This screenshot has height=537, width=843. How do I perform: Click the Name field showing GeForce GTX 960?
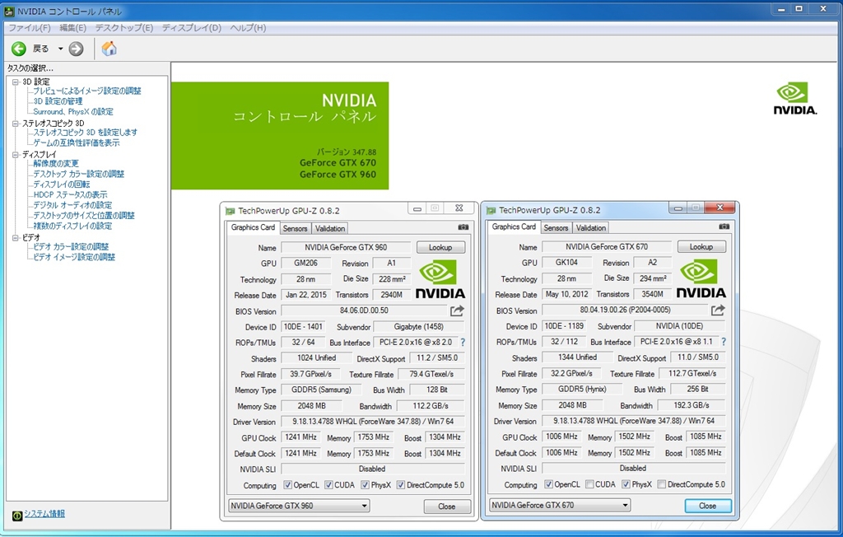[346, 247]
